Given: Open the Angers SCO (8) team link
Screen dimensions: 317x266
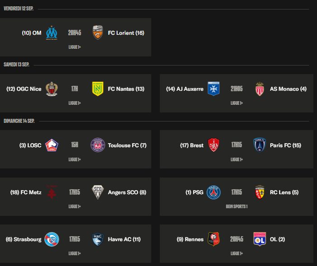Looking at the screenshot, I should tap(127, 192).
